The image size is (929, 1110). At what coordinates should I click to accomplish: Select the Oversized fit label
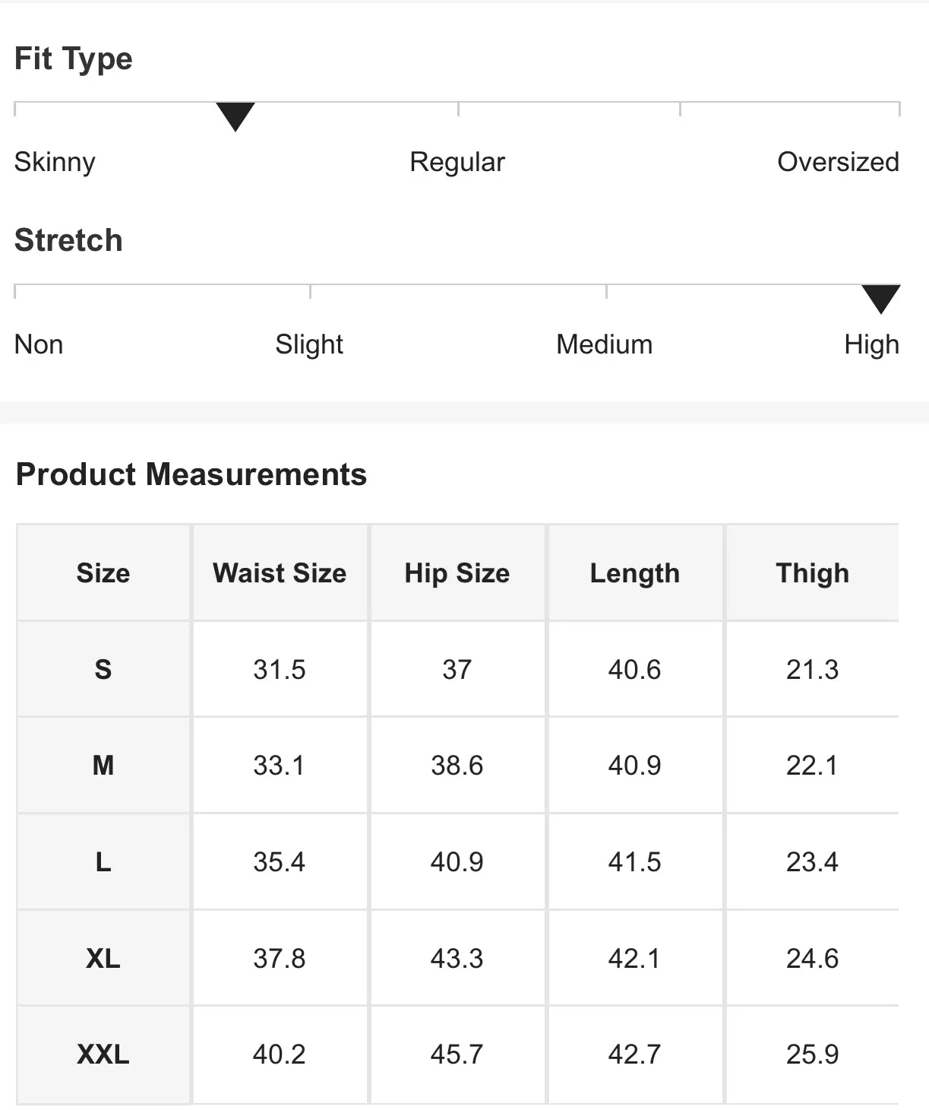tap(838, 162)
